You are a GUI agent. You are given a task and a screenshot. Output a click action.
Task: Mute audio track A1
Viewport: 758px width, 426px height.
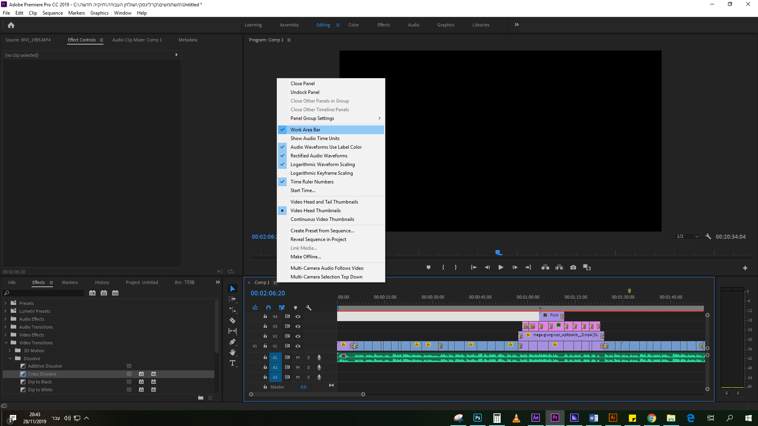298,357
